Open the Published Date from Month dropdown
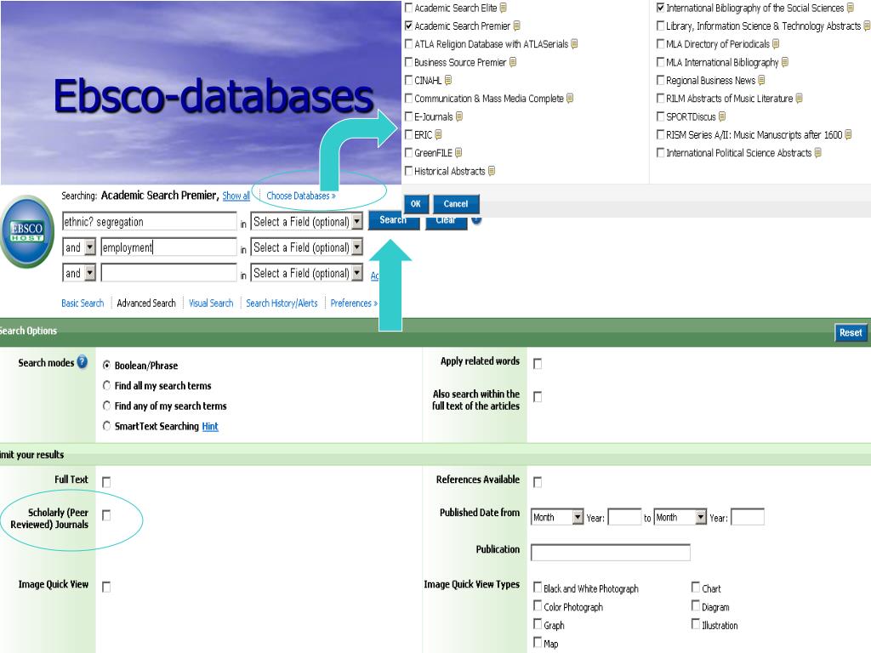Image resolution: width=871 pixels, height=653 pixels. pyautogui.click(x=557, y=517)
